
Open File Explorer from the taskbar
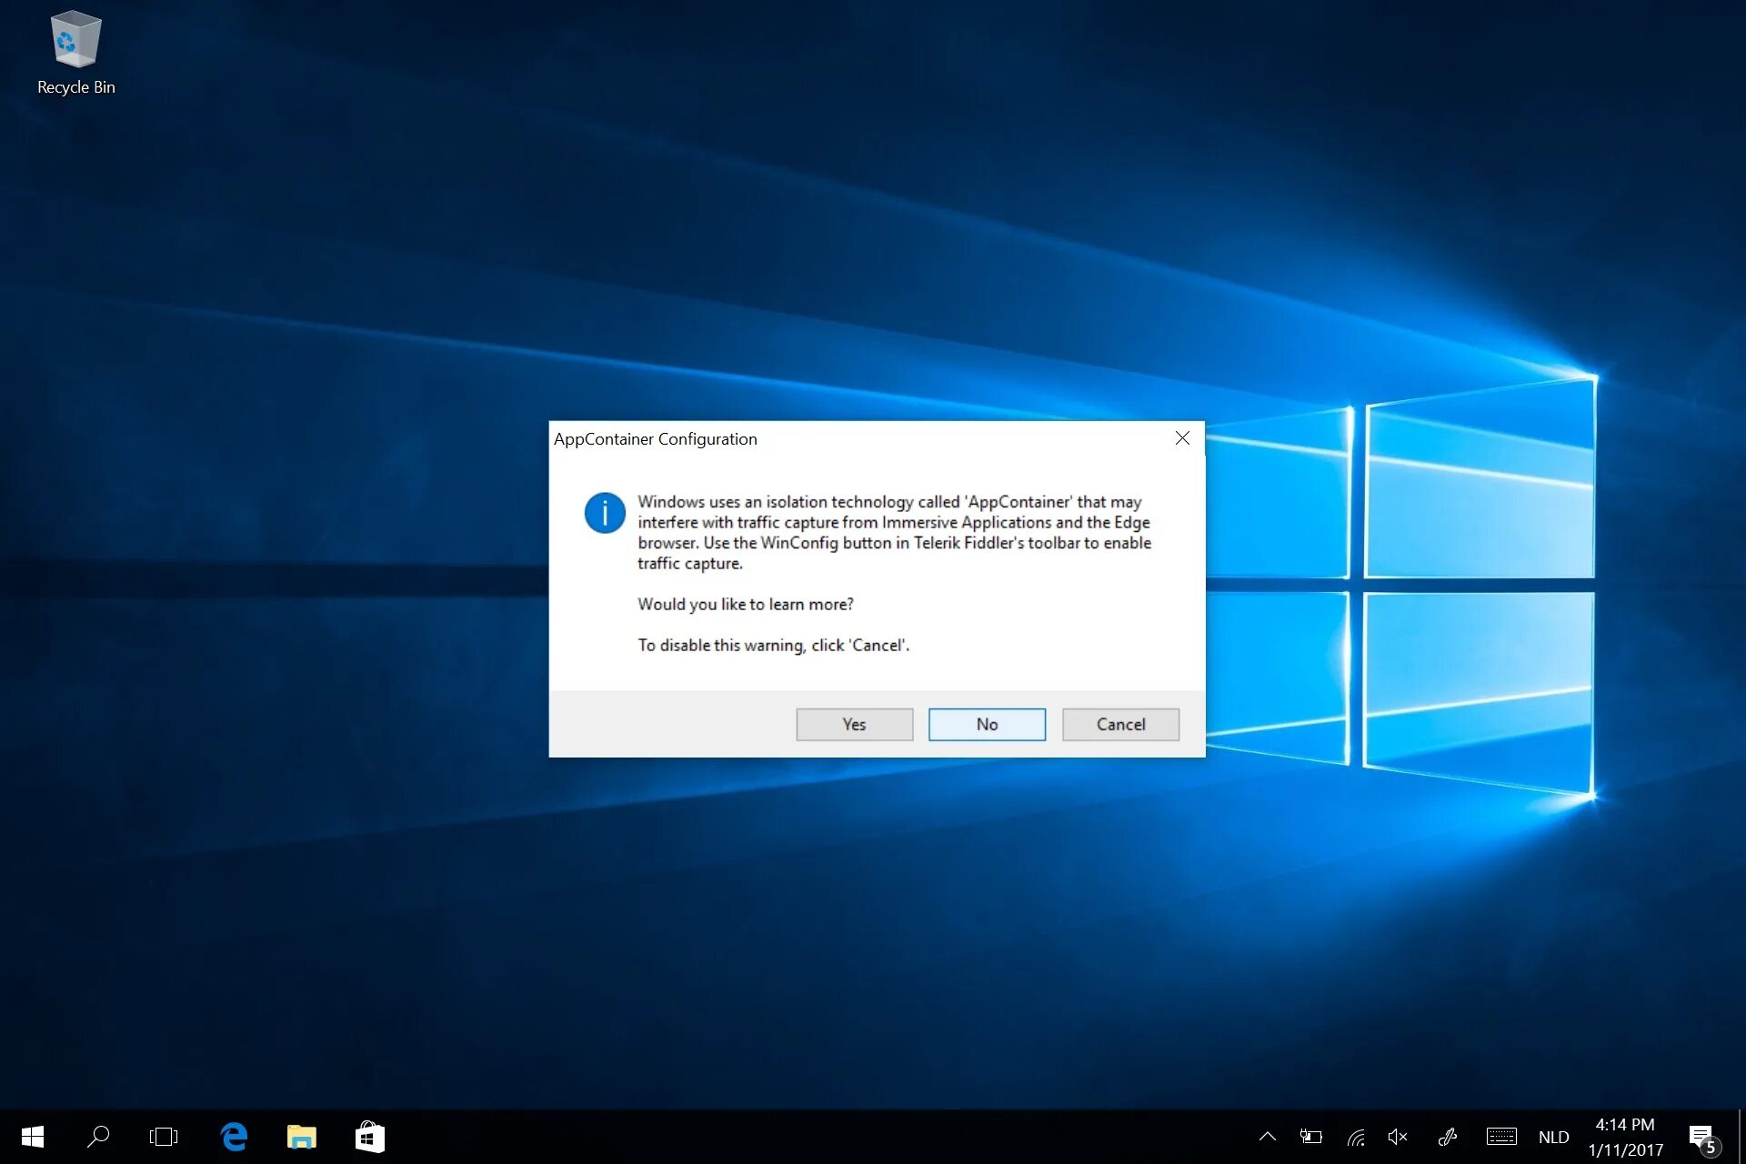pos(301,1137)
